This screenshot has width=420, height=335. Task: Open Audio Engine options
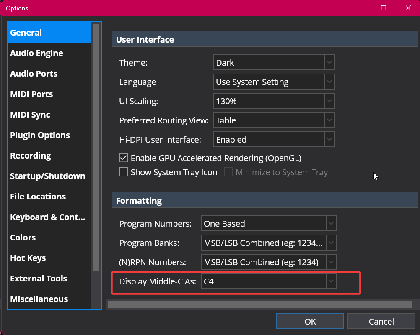tap(49, 53)
